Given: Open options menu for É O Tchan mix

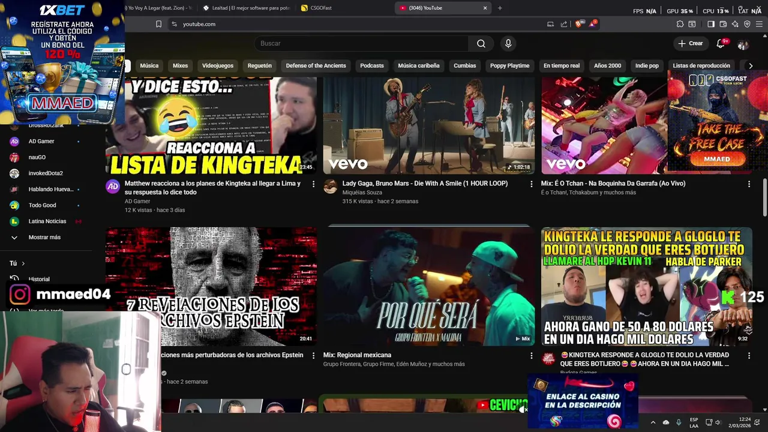Looking at the screenshot, I should tap(749, 184).
